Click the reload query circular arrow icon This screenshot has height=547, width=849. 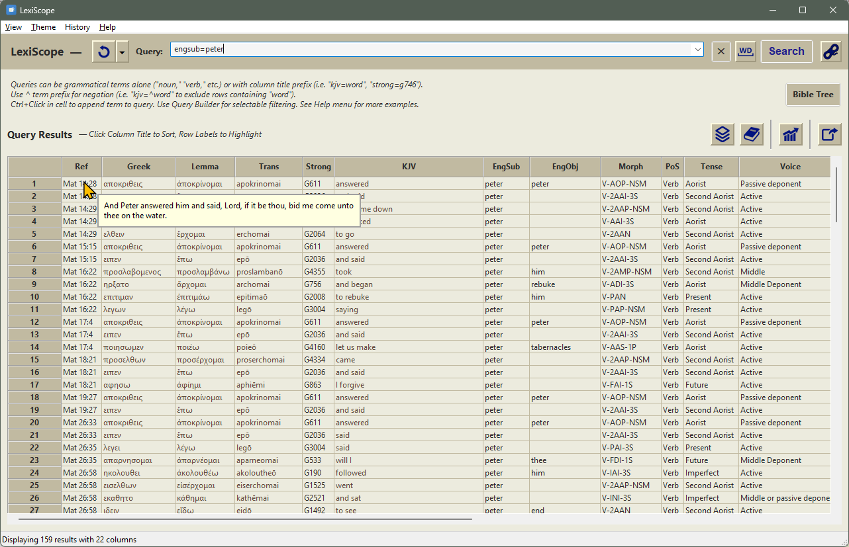point(103,52)
